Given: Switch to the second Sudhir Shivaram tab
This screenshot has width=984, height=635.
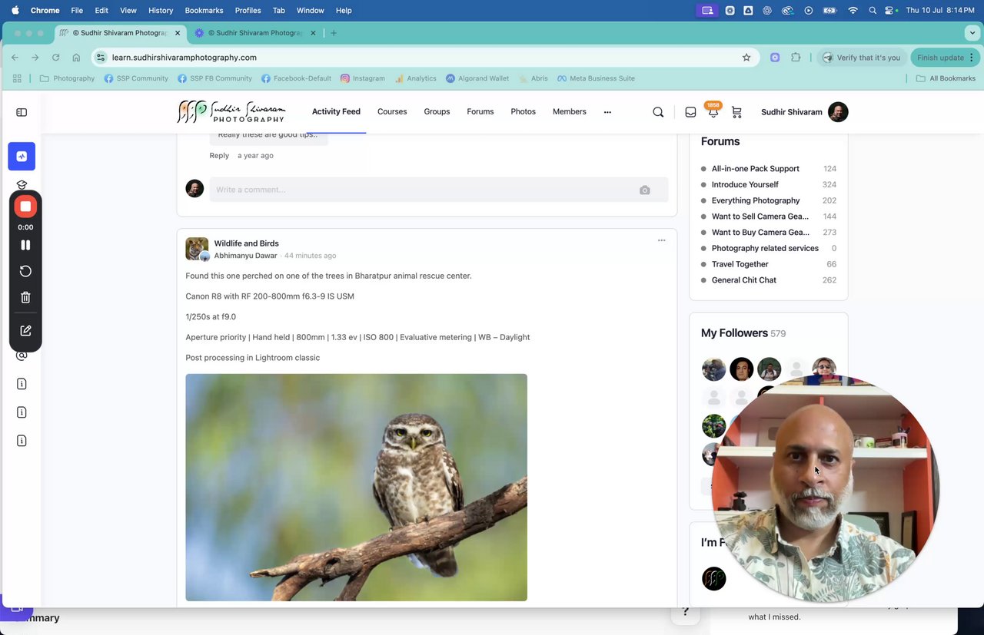Looking at the screenshot, I should [x=256, y=33].
